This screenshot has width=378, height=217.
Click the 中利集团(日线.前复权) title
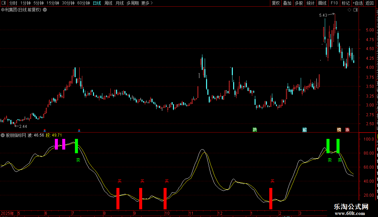click(21, 10)
